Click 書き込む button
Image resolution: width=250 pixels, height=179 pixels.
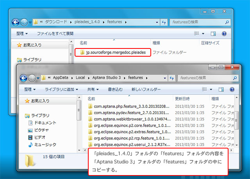[x=115, y=89]
